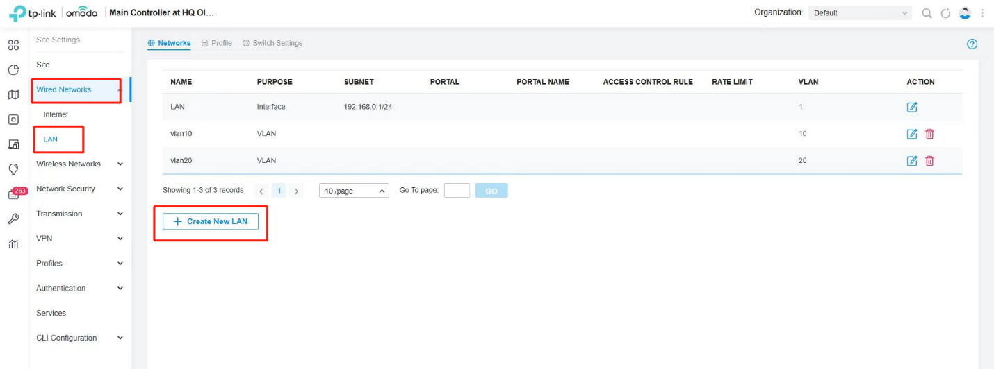The width and height of the screenshot is (994, 369).
Task: Delete the vlan10 network entry
Action: [929, 134]
